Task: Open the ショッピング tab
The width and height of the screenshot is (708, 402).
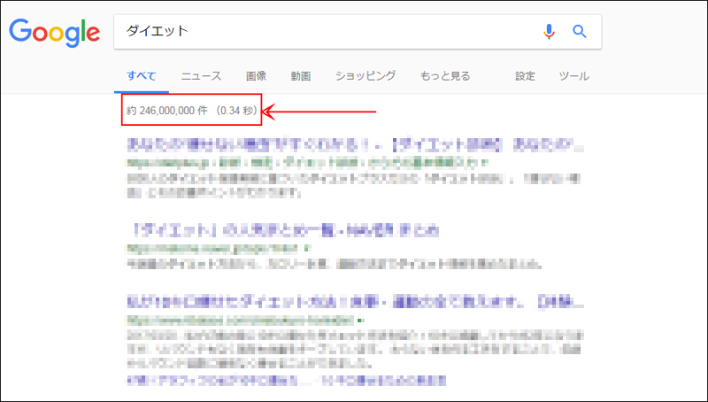Action: point(366,76)
